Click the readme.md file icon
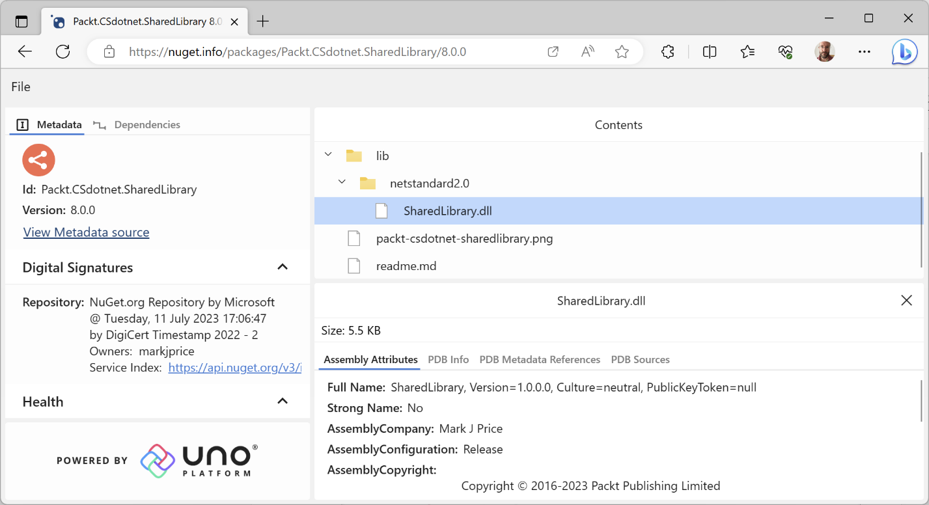Image resolution: width=929 pixels, height=505 pixels. click(x=354, y=266)
